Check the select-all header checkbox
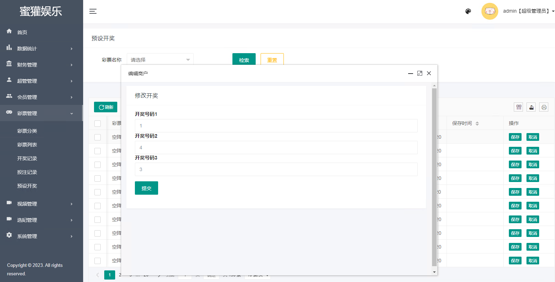 pyautogui.click(x=98, y=124)
